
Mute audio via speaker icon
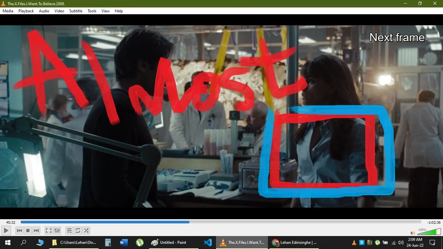(x=413, y=233)
